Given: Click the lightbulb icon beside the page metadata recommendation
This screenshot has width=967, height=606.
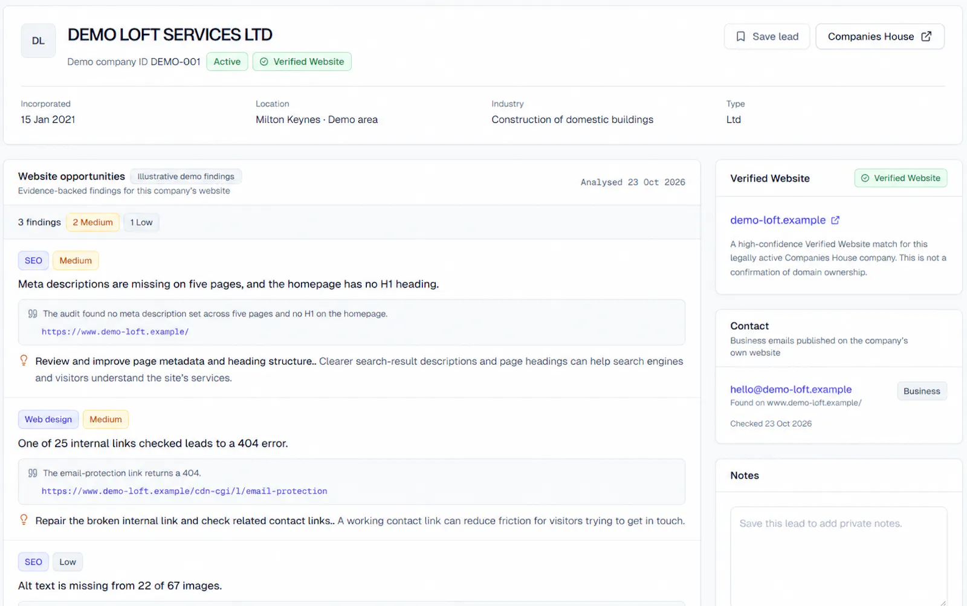Looking at the screenshot, I should coord(24,361).
